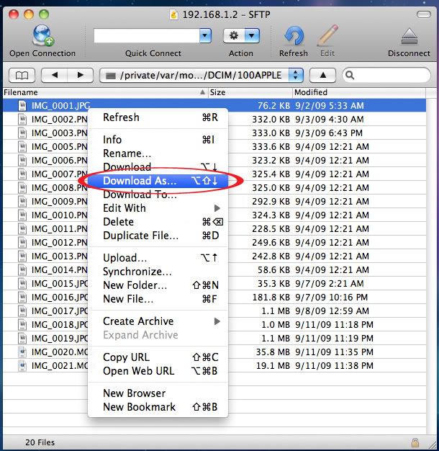This screenshot has height=451, width=439.
Task: Click file icon of IMG_0020 movie
Action: pyautogui.click(x=22, y=352)
